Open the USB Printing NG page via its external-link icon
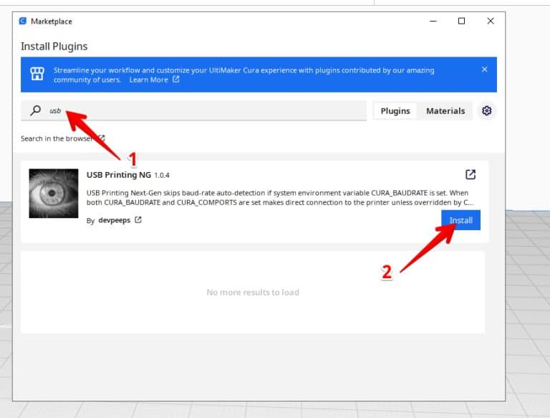This screenshot has height=418, width=550. (471, 174)
